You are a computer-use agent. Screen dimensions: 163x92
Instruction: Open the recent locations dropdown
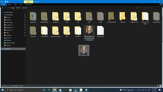pyautogui.click(x=8, y=8)
